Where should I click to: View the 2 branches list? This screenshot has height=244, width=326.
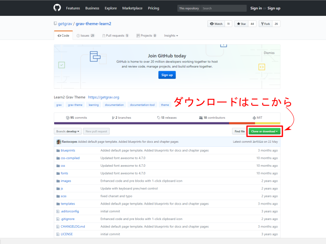pyautogui.click(x=121, y=118)
